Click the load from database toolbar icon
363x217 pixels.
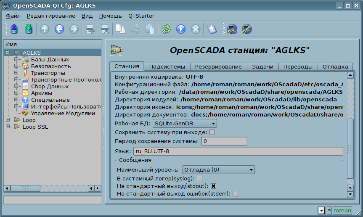tap(14, 29)
